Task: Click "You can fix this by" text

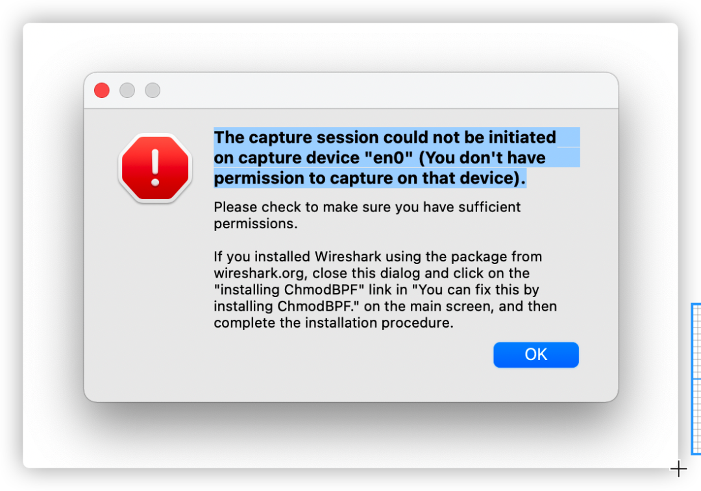Action: pos(475,290)
